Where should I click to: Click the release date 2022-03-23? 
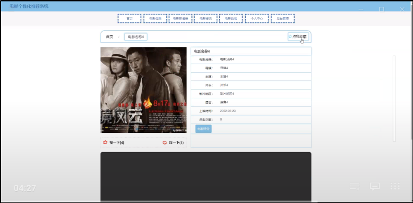(x=228, y=111)
